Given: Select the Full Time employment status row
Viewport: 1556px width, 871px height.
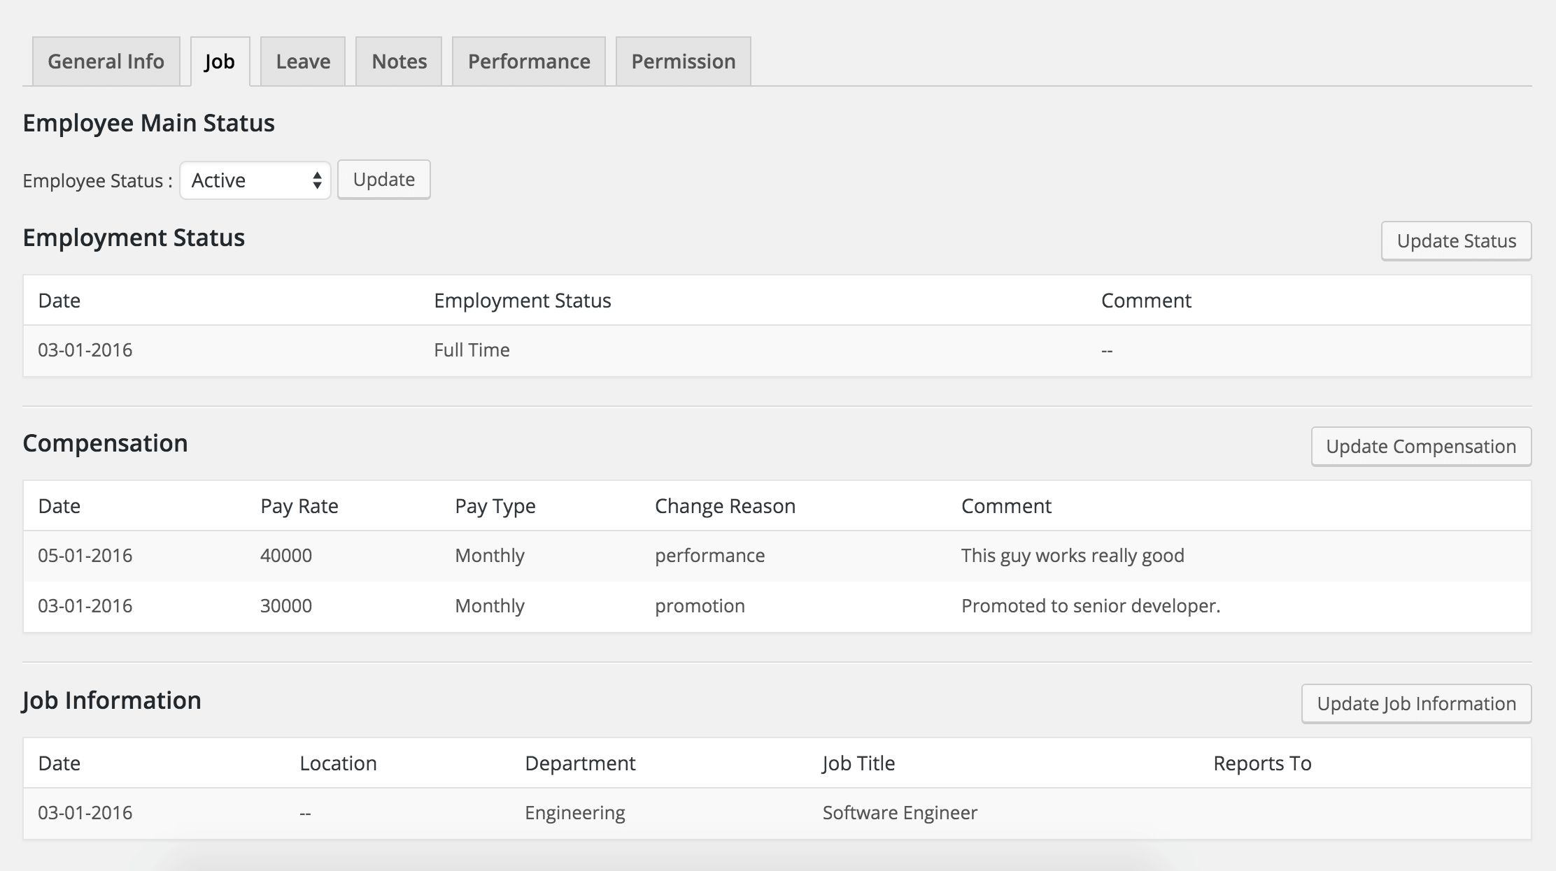Looking at the screenshot, I should click(x=472, y=350).
